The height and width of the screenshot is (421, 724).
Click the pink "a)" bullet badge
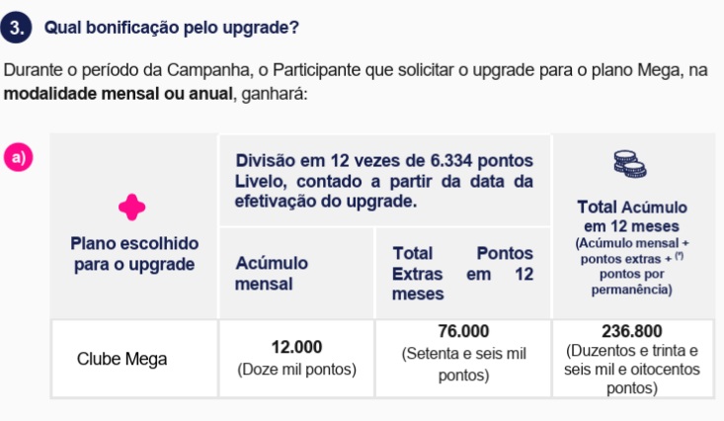click(x=17, y=157)
